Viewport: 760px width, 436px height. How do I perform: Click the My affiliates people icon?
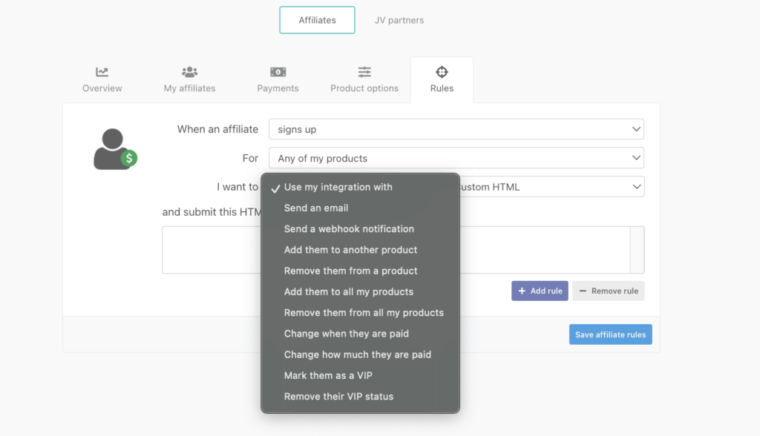click(189, 72)
